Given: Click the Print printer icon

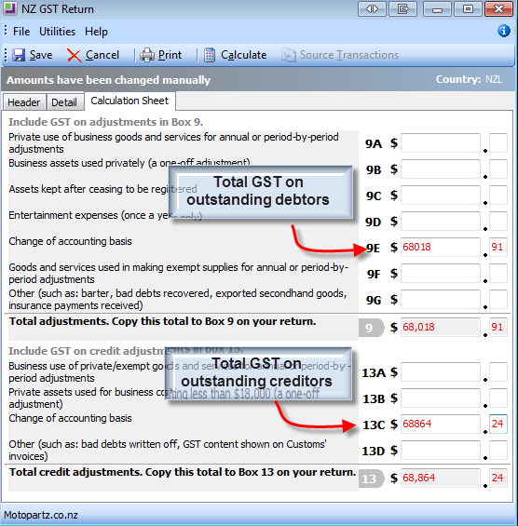Looking at the screenshot, I should coord(147,55).
